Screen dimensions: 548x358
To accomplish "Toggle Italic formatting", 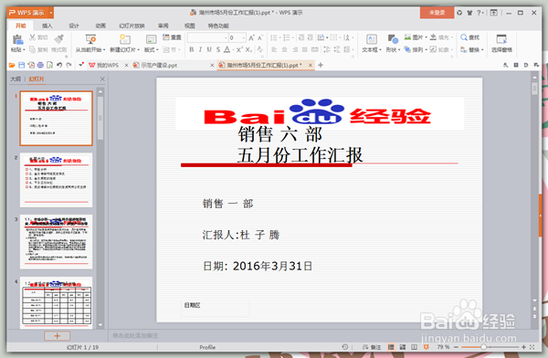I will pos(200,49).
